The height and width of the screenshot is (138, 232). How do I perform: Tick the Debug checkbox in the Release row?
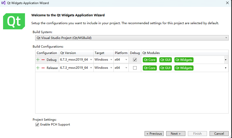coord(135,68)
